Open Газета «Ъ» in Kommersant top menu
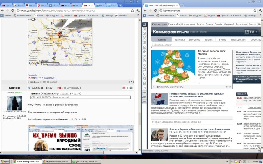Screen dimensions: 263x164 [x=174, y=24]
